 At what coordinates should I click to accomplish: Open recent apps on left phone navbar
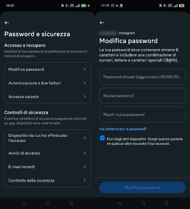click(71, 203)
